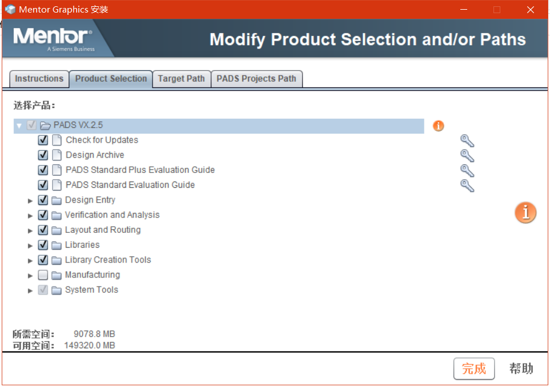
Task: Expand the Manufacturing node
Action: point(30,276)
